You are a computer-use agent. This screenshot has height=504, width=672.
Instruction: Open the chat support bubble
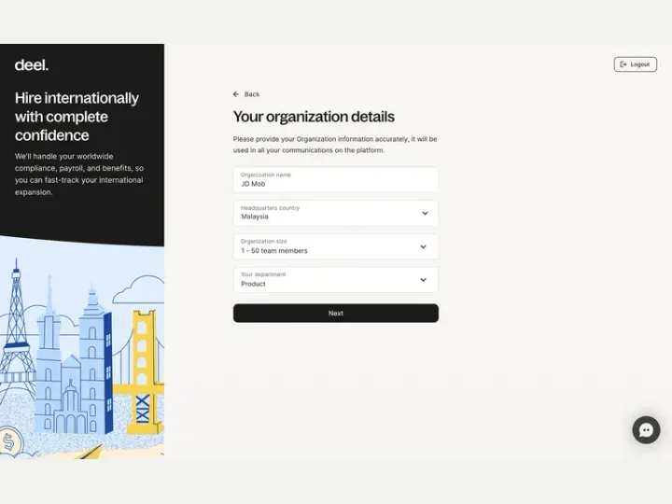pos(646,430)
